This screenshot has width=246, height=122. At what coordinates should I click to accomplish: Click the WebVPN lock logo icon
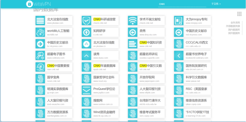[x=30, y=4]
